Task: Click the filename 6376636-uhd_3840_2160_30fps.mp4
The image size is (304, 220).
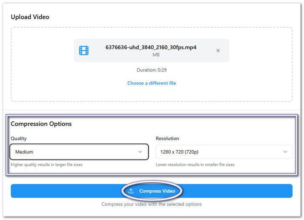Action: (151, 47)
